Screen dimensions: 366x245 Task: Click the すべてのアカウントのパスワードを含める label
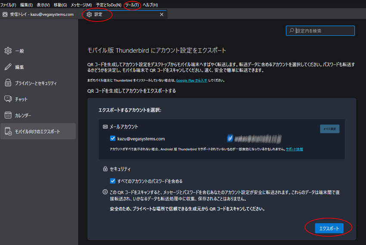tap(150, 181)
